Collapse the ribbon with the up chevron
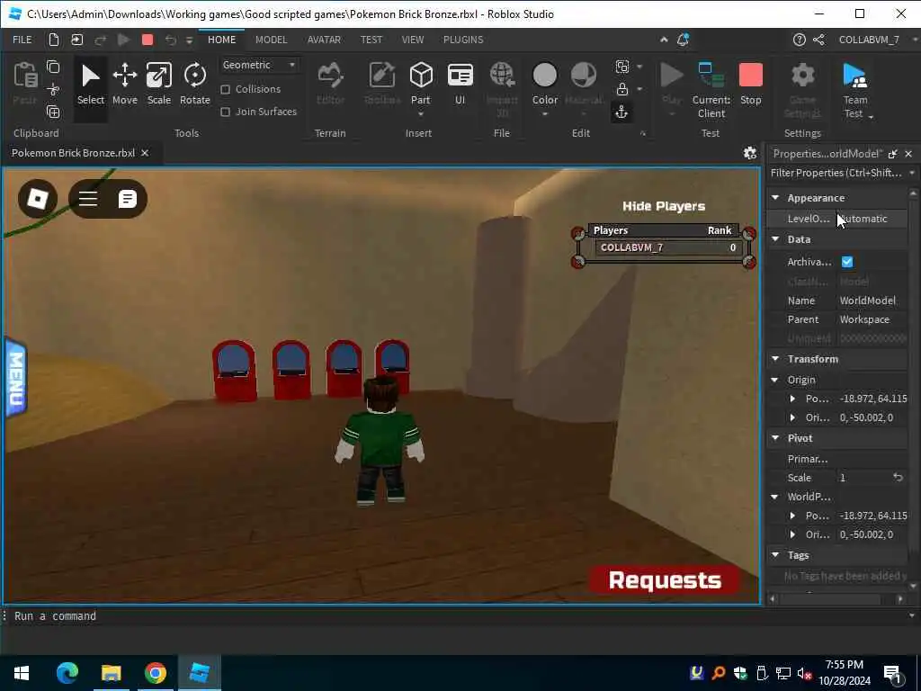 coord(664,40)
